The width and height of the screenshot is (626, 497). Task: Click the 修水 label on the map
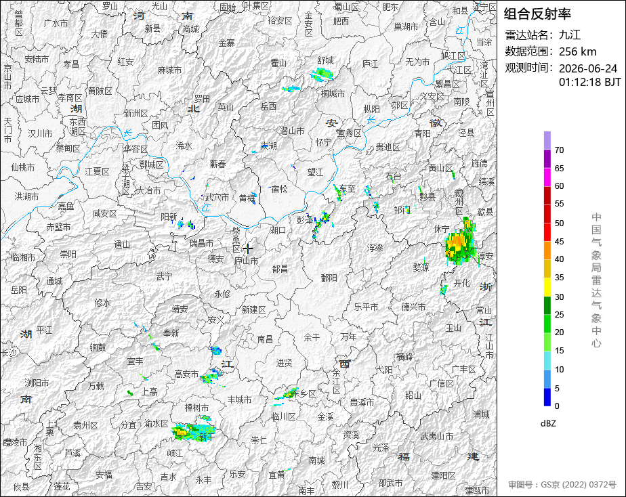(x=102, y=303)
